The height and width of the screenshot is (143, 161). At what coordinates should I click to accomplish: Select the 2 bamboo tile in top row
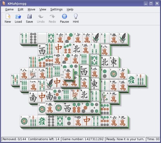coord(105,38)
